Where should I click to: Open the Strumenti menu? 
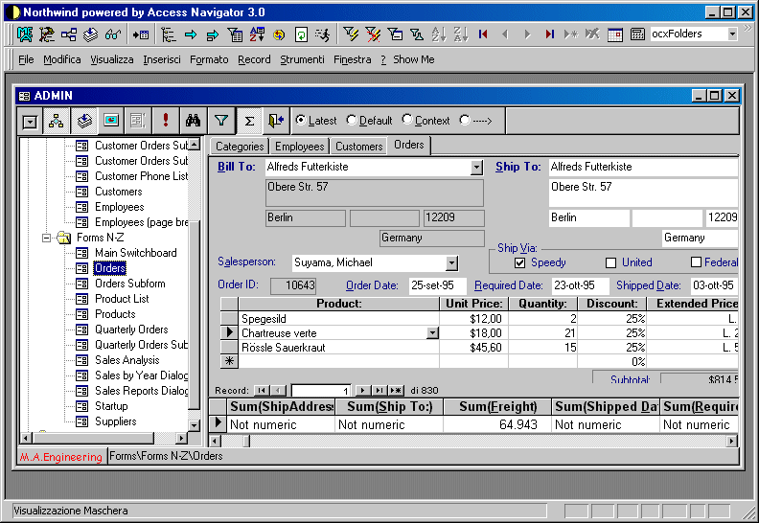(x=302, y=59)
